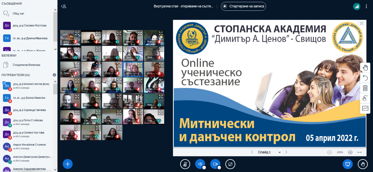This screenshot has width=373, height=172.
Task: Toggle webcam sharing button
Action: tap(215, 164)
